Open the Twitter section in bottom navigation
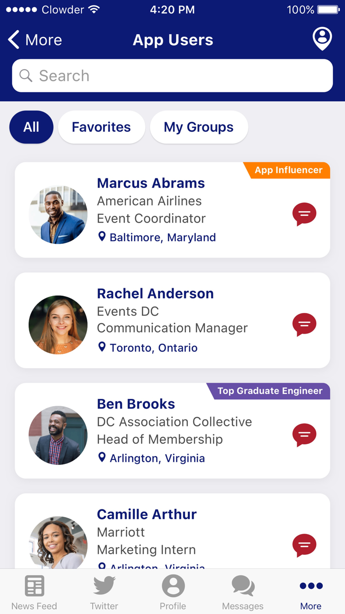The height and width of the screenshot is (614, 345). (103, 591)
